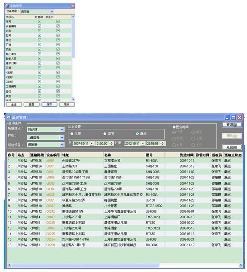
Task: Click the 漏巡管理 window title icon
Action: pos(9,118)
